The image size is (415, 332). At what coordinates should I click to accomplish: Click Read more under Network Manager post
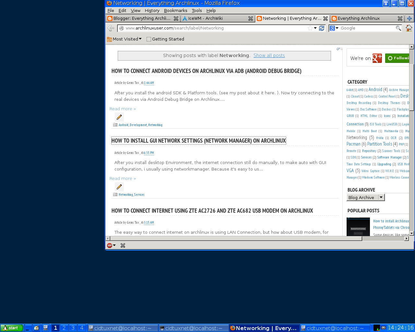click(x=123, y=178)
